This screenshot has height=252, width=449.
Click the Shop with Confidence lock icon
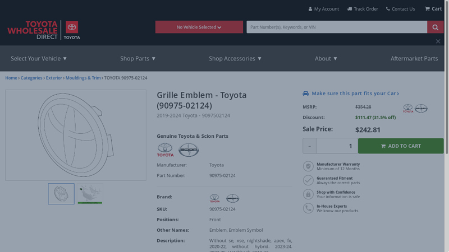point(308,194)
